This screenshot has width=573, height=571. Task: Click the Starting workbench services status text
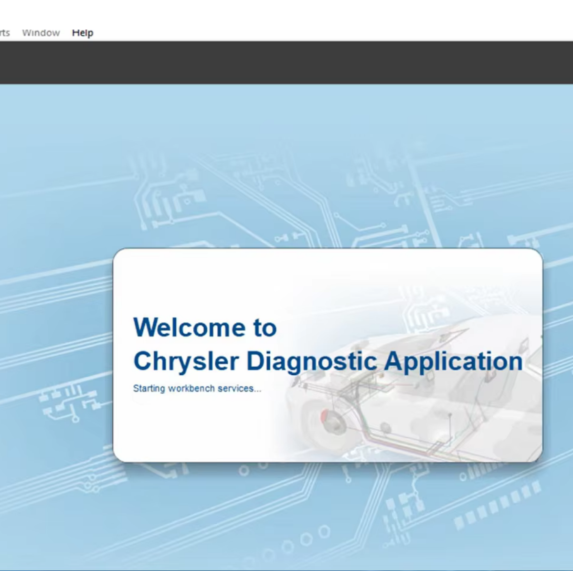(x=197, y=388)
